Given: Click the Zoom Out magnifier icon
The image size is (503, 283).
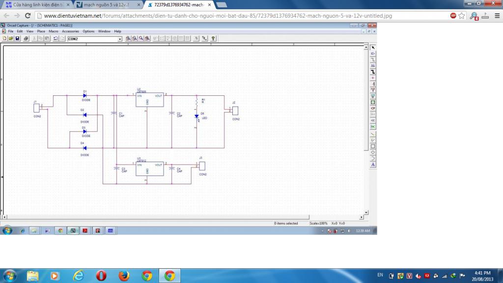Looking at the screenshot, I should coord(135,38).
